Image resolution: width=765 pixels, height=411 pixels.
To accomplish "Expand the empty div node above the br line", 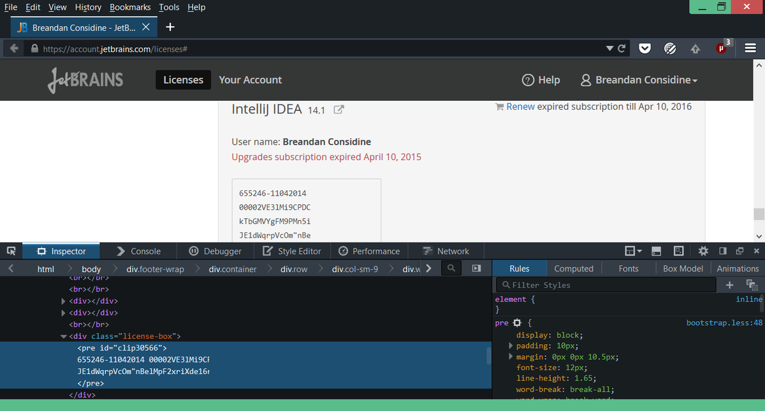I will (63, 313).
